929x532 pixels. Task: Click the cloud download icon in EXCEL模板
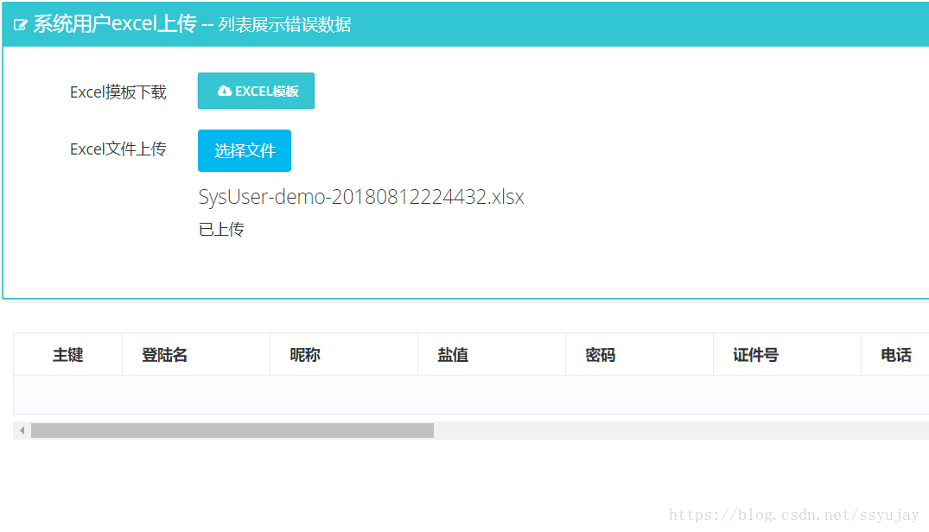225,92
